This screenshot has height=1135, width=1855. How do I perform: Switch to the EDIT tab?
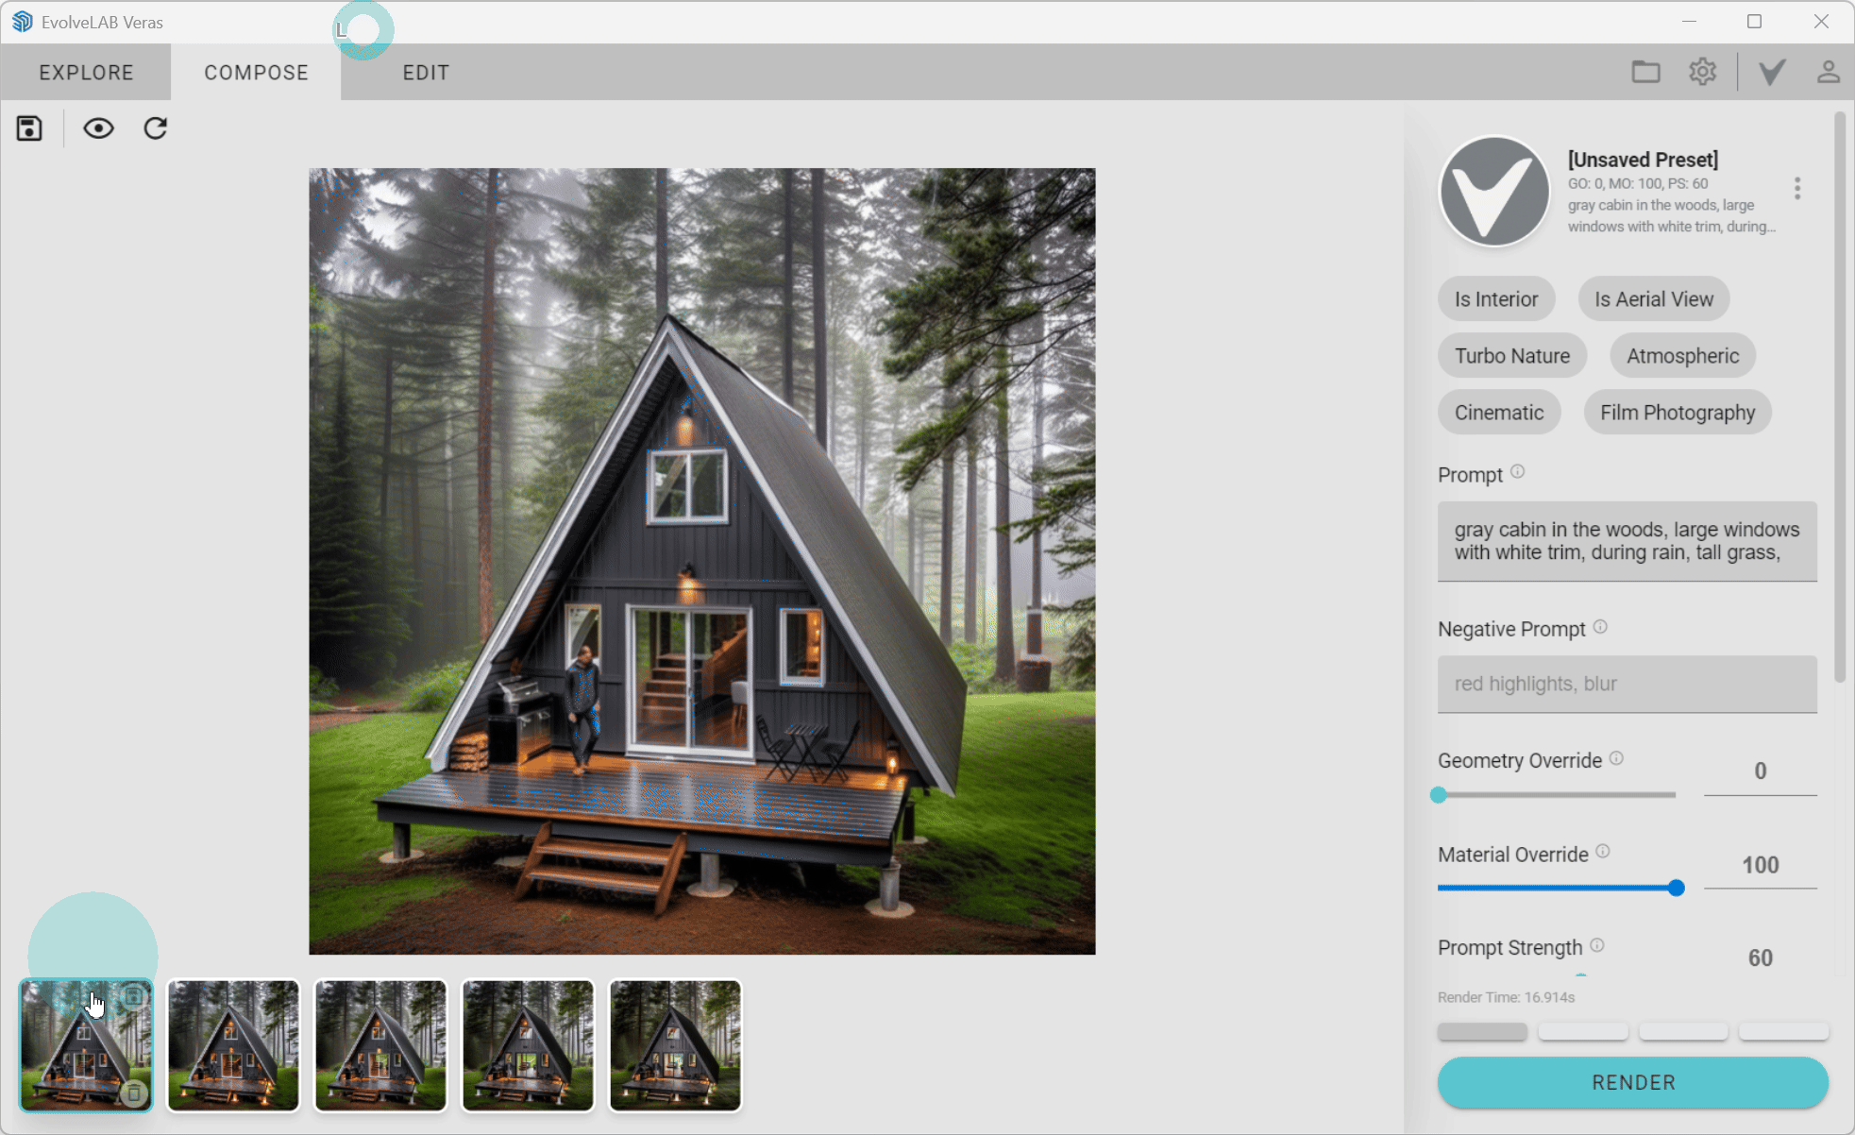[x=426, y=72]
